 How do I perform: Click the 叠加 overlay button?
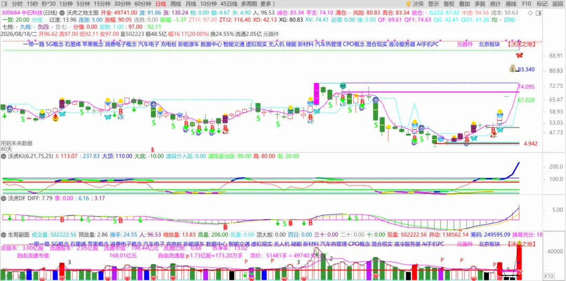point(464,4)
